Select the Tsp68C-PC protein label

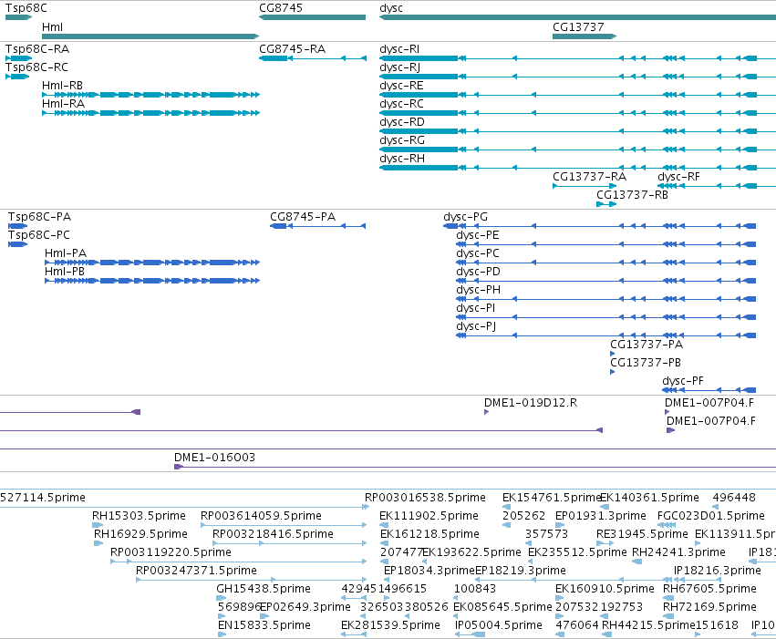point(38,235)
